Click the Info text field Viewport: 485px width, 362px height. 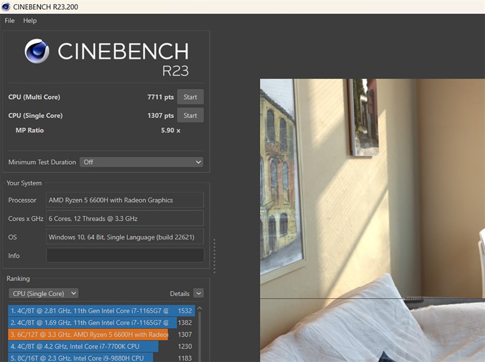pos(125,255)
